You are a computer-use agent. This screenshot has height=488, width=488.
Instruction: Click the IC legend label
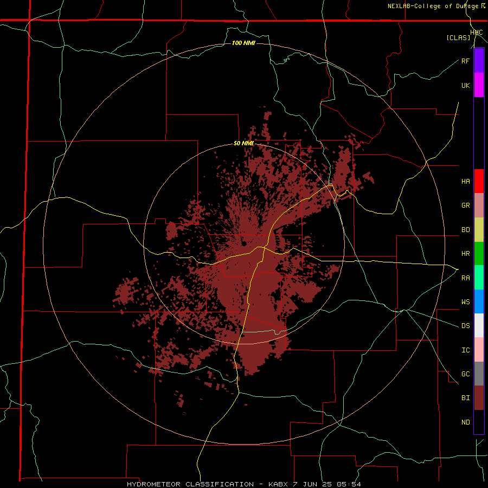pyautogui.click(x=465, y=350)
